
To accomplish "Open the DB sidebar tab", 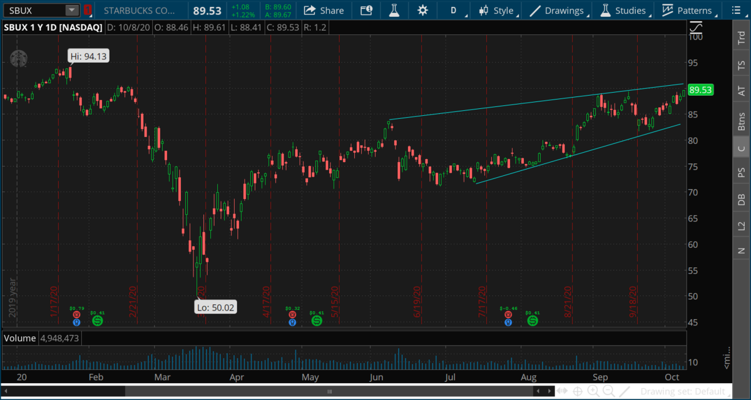I will tap(742, 199).
